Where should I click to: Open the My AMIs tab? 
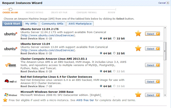pyautogui.click(x=31, y=24)
